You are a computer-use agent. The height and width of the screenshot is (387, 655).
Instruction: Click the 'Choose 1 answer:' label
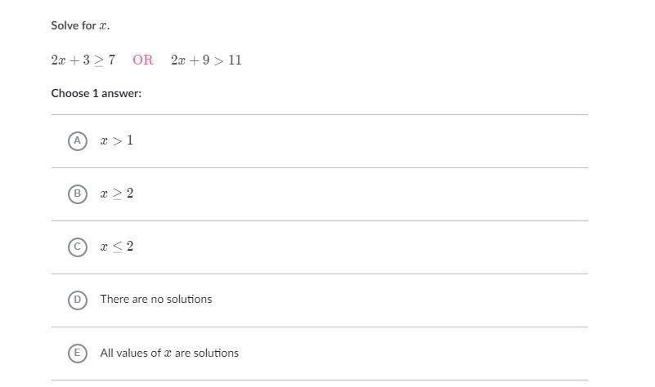pyautogui.click(x=96, y=93)
